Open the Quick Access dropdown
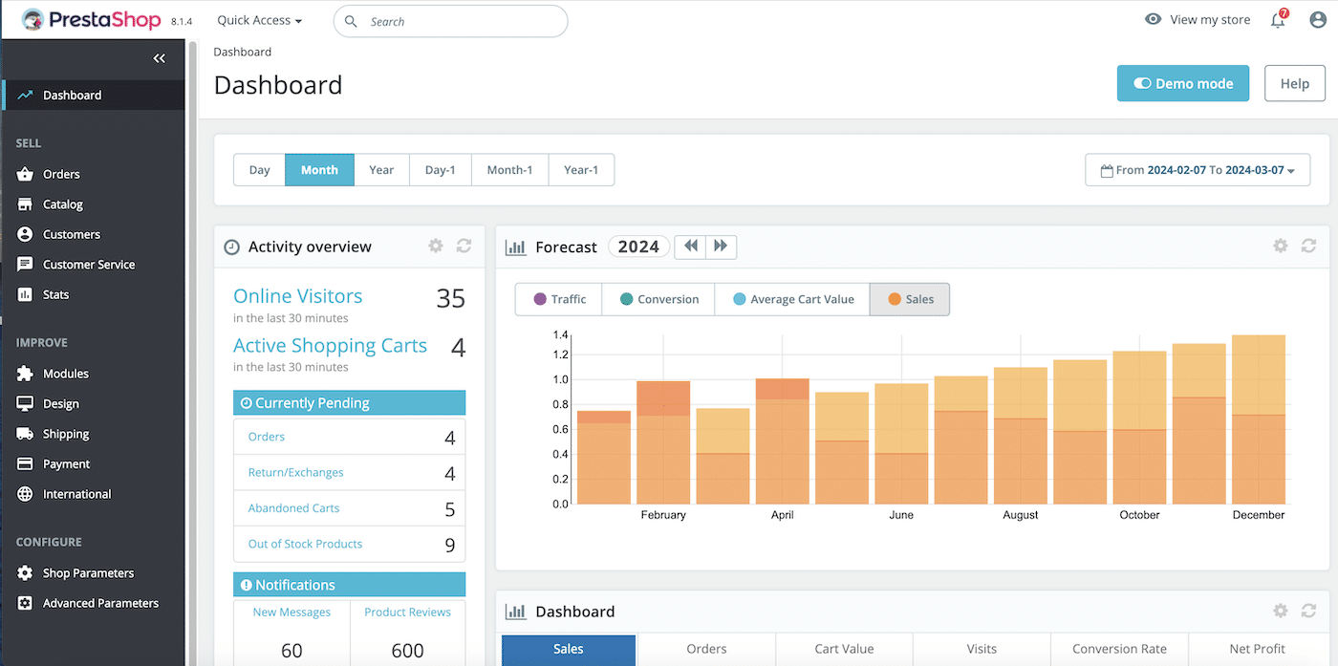The width and height of the screenshot is (1338, 666). pyautogui.click(x=258, y=19)
